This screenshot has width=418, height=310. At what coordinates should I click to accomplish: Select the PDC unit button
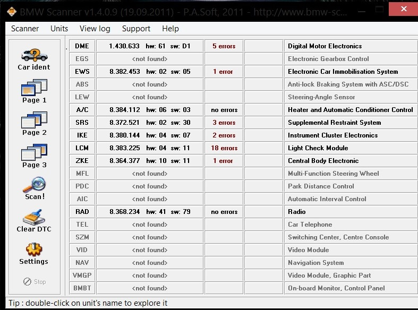[82, 186]
